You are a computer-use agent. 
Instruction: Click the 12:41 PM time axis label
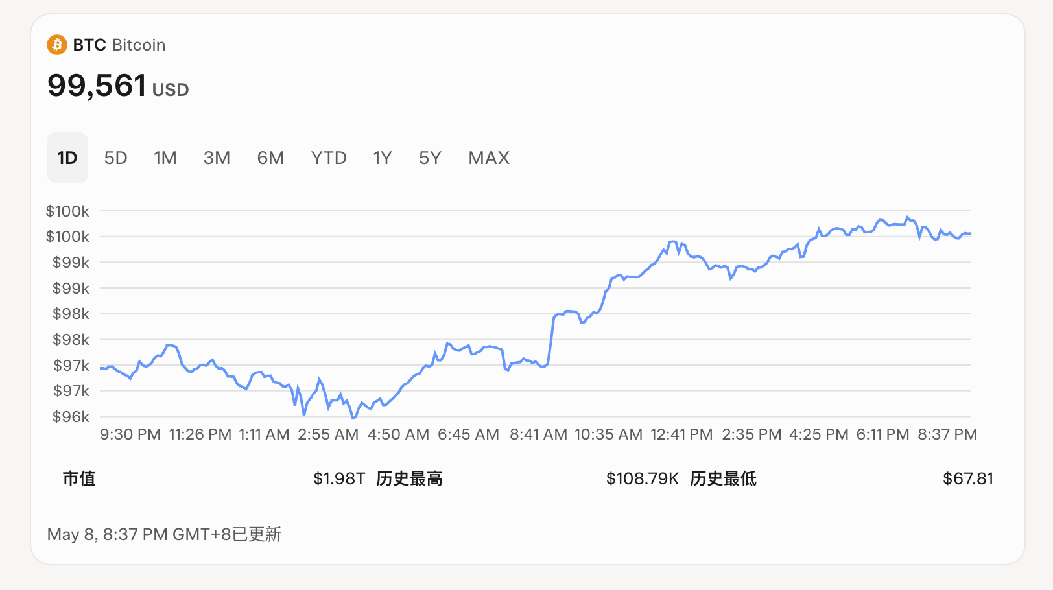[x=681, y=434]
